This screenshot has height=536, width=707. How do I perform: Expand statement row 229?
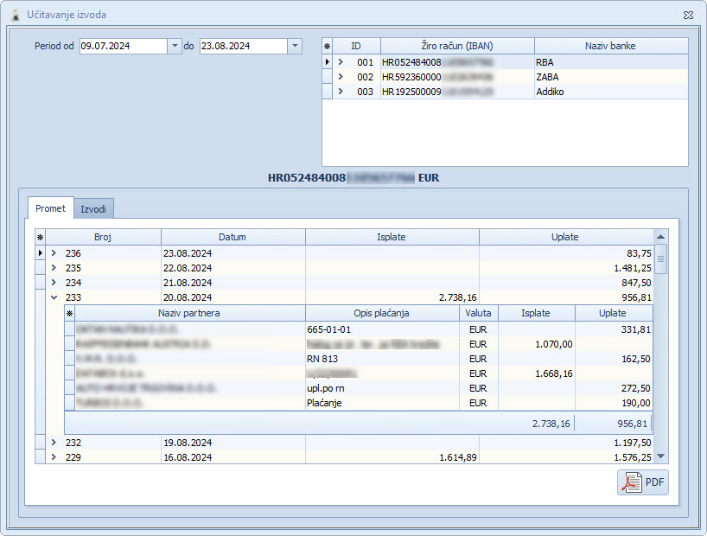tap(54, 457)
